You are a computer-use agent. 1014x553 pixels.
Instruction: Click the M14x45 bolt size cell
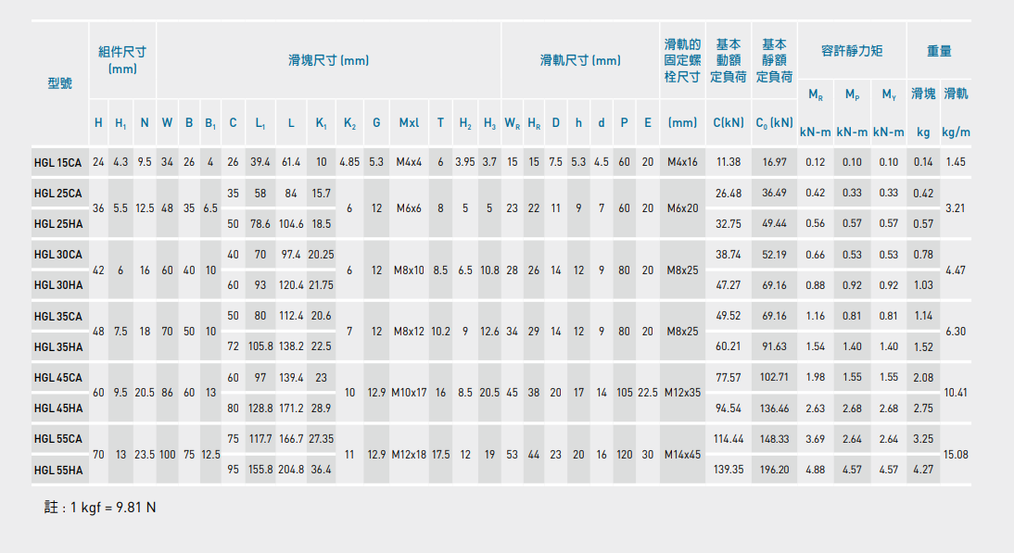click(682, 454)
